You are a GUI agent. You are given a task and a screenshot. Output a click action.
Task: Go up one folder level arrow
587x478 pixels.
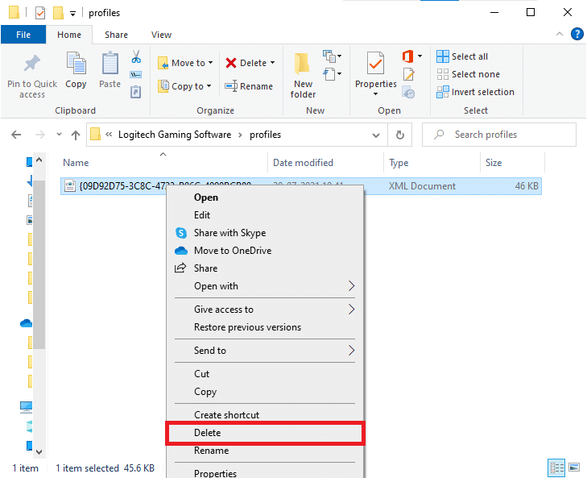click(76, 135)
